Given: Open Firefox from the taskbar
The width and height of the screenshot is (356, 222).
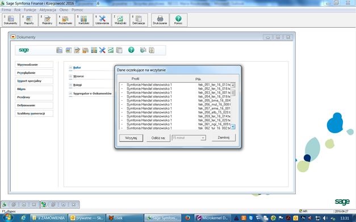Looking at the screenshot, I should 187,218.
